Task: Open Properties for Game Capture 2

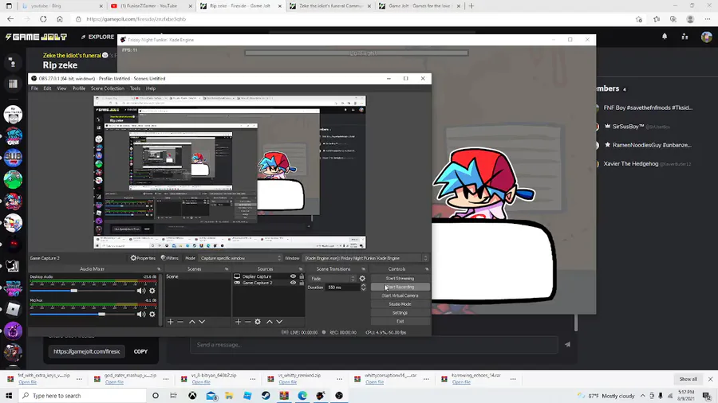Action: click(143, 258)
